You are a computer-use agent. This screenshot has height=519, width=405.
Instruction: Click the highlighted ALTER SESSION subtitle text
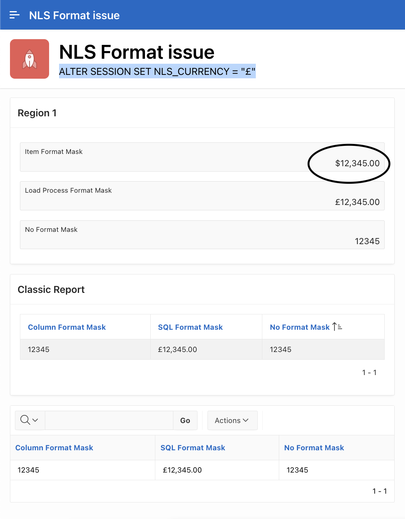tap(157, 71)
